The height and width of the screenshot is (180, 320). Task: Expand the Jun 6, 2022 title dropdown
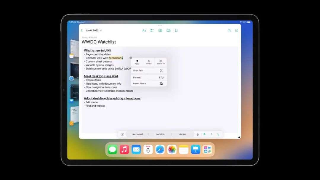(x=101, y=30)
